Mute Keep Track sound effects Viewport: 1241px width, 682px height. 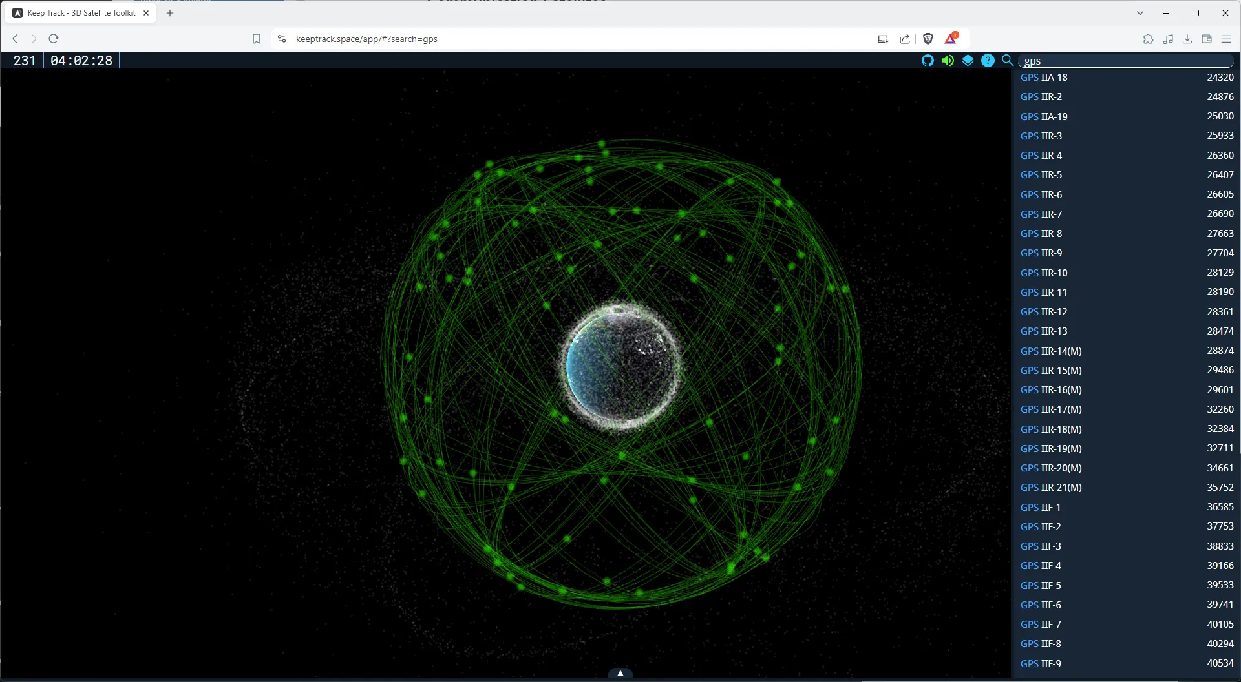pyautogui.click(x=948, y=60)
